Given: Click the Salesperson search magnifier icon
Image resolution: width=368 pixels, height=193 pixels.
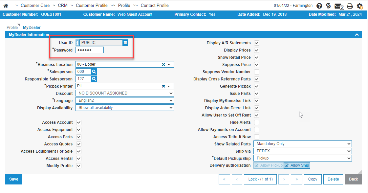Looking at the screenshot, I should pyautogui.click(x=94, y=72).
